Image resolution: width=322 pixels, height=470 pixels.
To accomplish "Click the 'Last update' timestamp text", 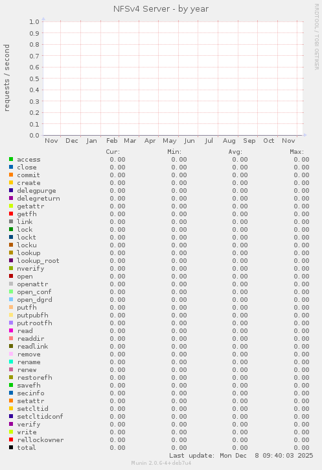I will (241, 456).
